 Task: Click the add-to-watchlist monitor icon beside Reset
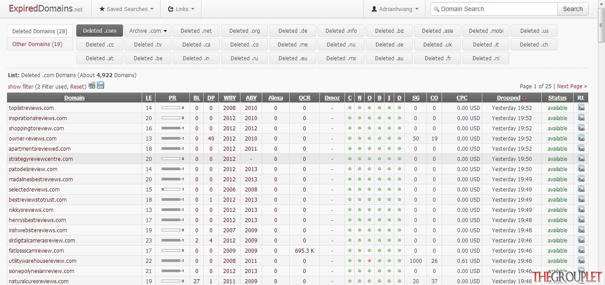(92, 86)
